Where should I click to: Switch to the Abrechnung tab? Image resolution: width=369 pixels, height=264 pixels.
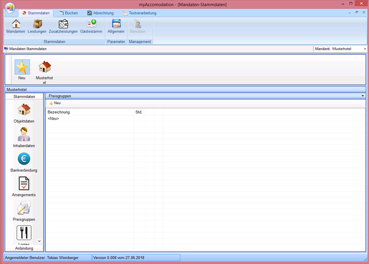(100, 13)
